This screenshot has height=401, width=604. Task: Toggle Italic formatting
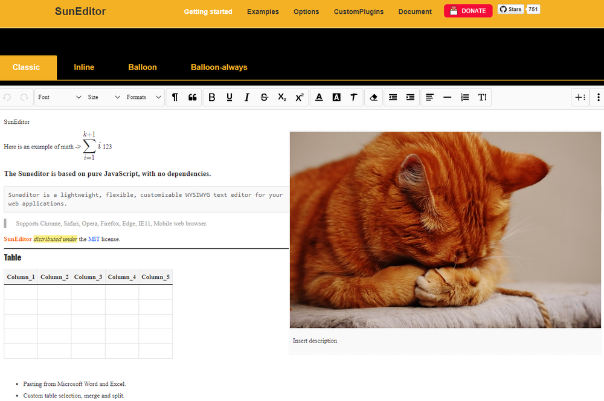tap(247, 97)
